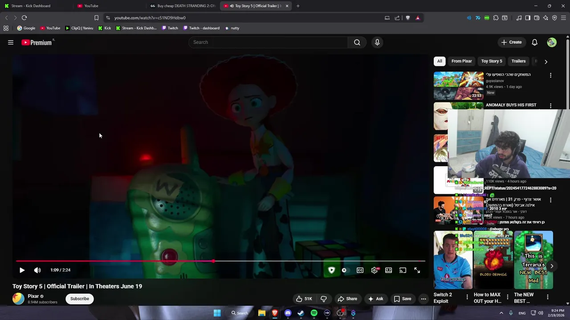Open Spotify from the Windows taskbar
The width and height of the screenshot is (570, 320).
[x=314, y=313]
